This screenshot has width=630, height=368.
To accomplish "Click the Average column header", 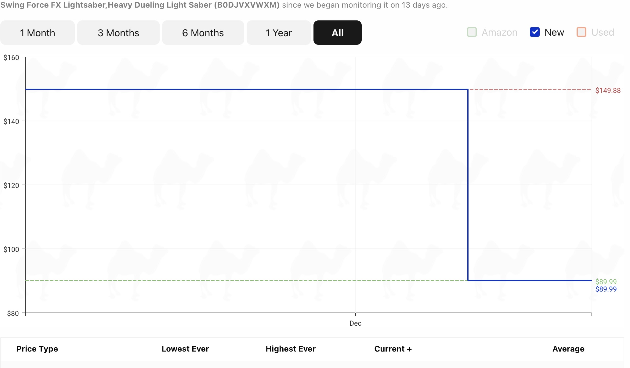I will (x=568, y=349).
